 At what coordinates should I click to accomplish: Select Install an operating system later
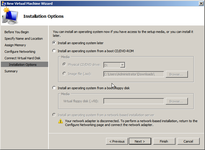tap(54, 43)
